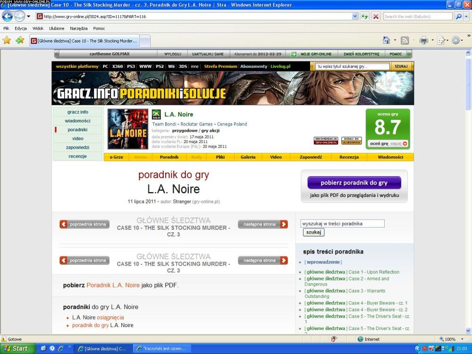Click the RSS feeds icon in toolbar
Image resolution: width=472 pixels, height=354 pixels.
click(405, 41)
